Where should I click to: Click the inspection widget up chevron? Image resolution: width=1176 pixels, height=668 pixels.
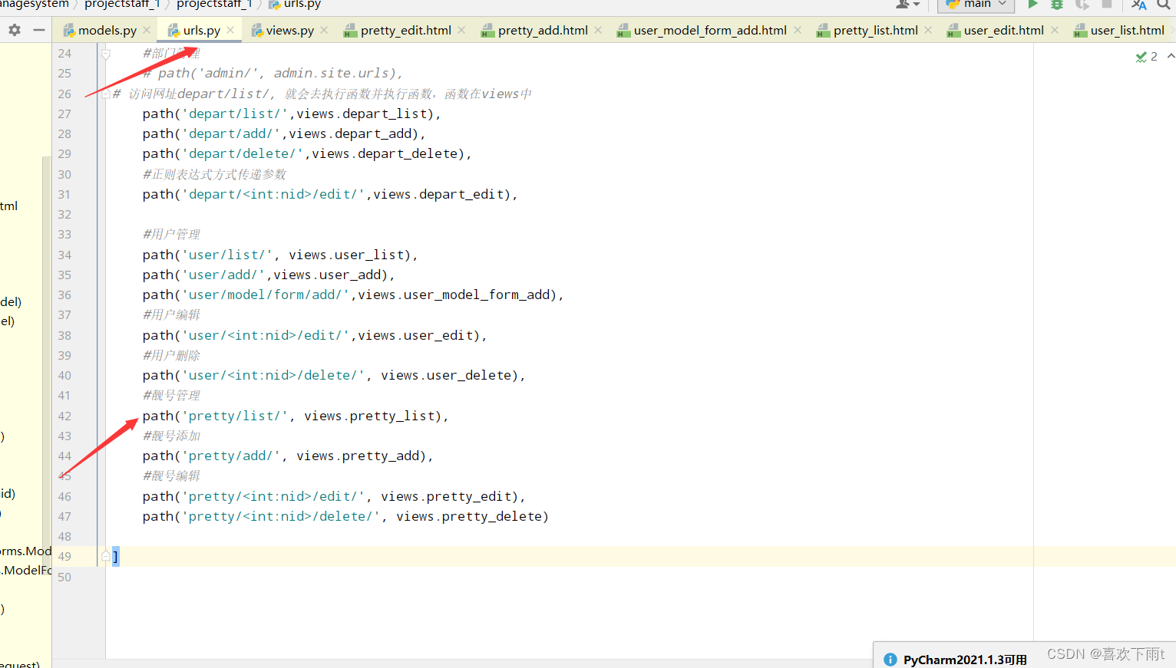[x=1170, y=56]
